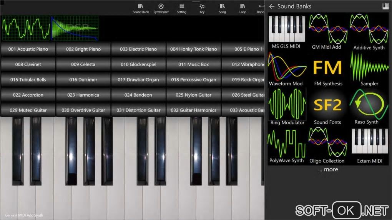Click the envelope decay display
The height and width of the screenshot is (220, 392).
[x=75, y=28]
